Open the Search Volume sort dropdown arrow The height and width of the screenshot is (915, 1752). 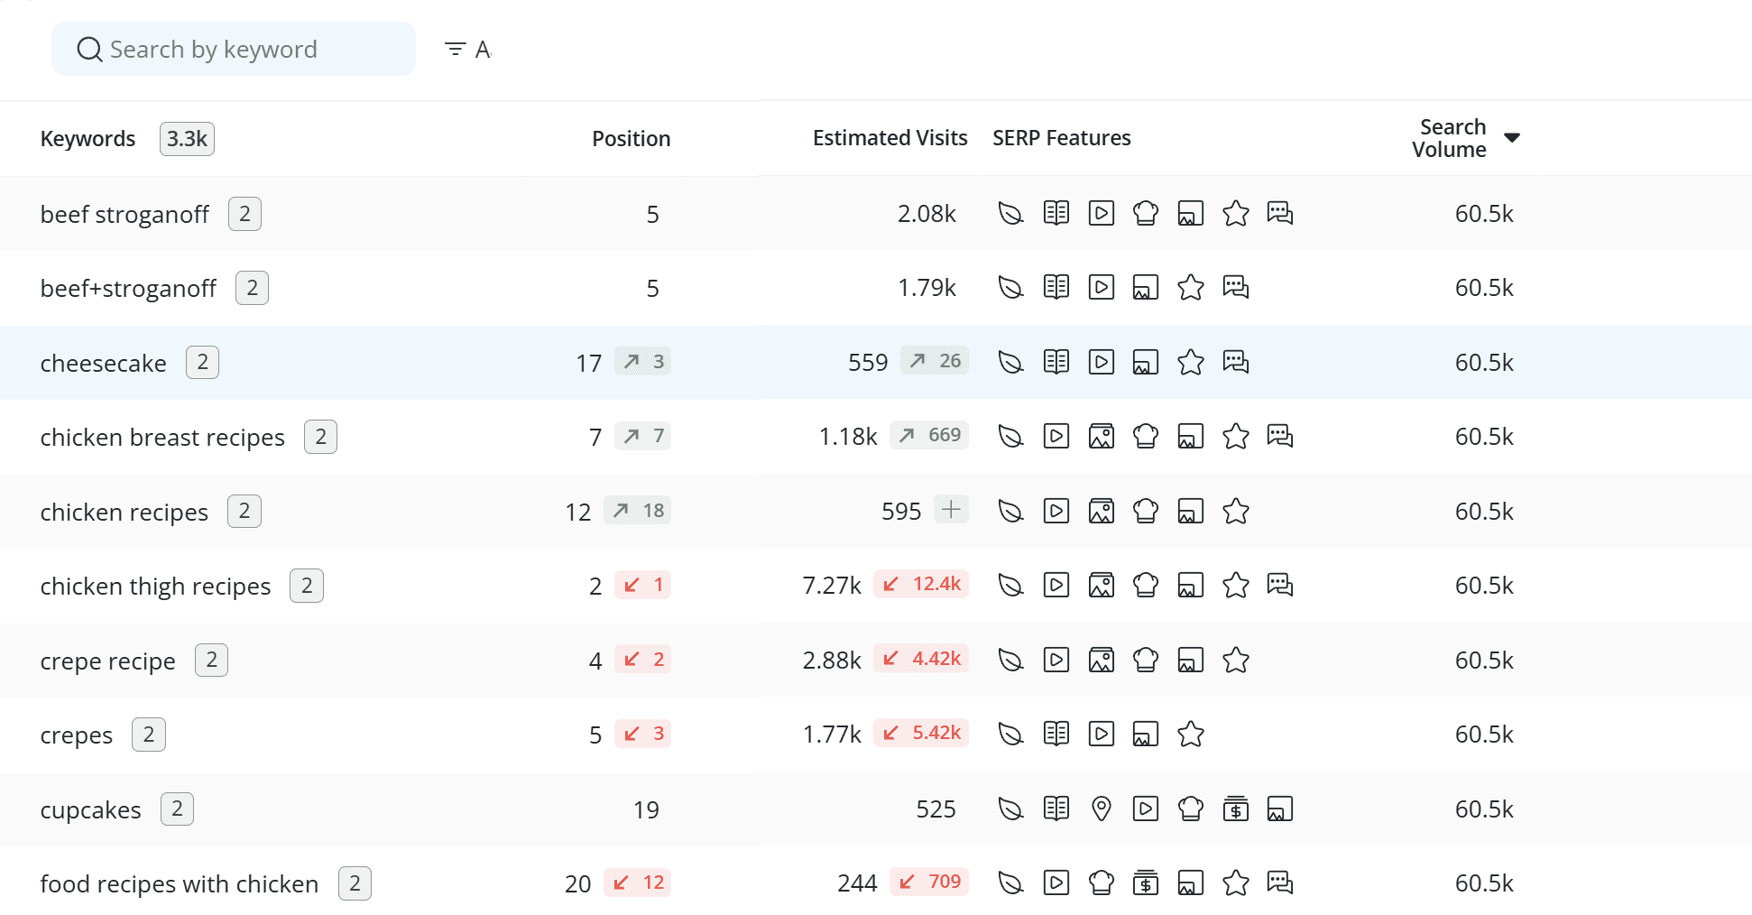[x=1512, y=137]
